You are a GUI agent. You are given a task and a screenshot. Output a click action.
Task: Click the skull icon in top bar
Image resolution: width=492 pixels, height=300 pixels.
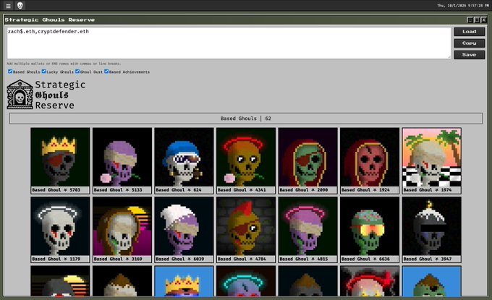(x=20, y=5)
